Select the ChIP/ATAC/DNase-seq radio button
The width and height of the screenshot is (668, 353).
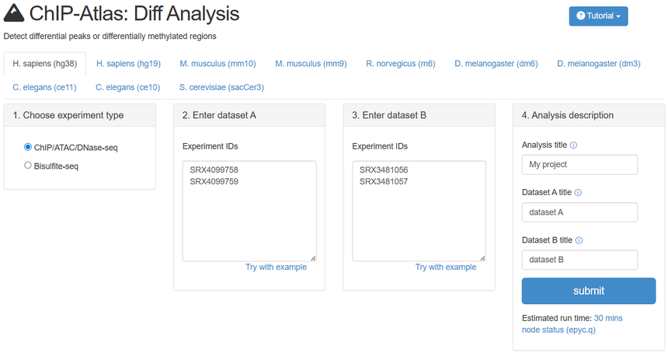28,147
